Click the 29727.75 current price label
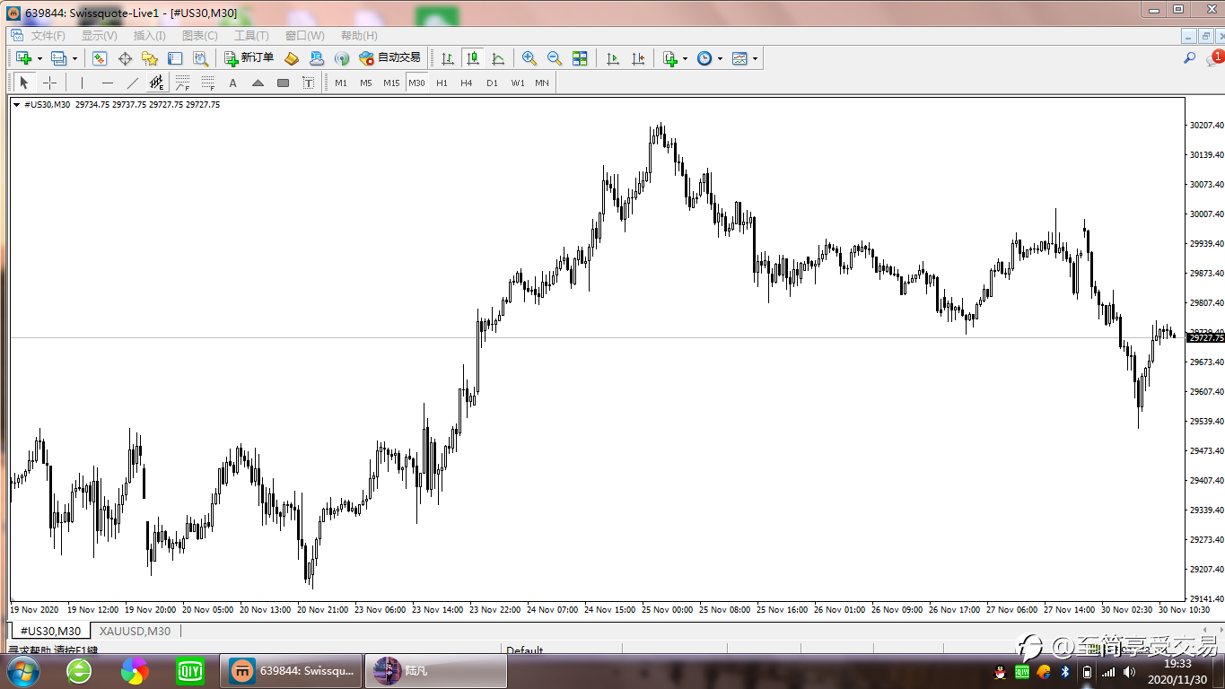Screen dimensions: 1225x689 point(1205,338)
